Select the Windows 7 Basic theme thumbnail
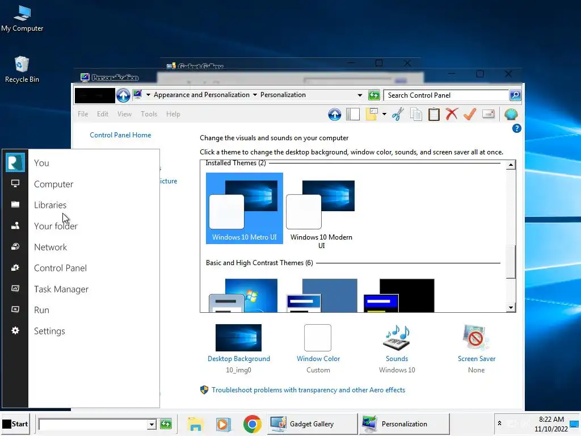This screenshot has height=436, width=581. click(243, 295)
